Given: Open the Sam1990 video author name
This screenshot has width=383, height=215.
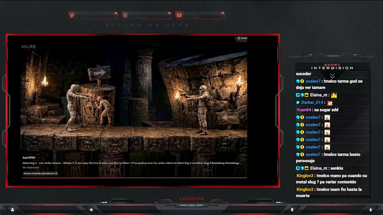Looking at the screenshot, I should pyautogui.click(x=29, y=158).
